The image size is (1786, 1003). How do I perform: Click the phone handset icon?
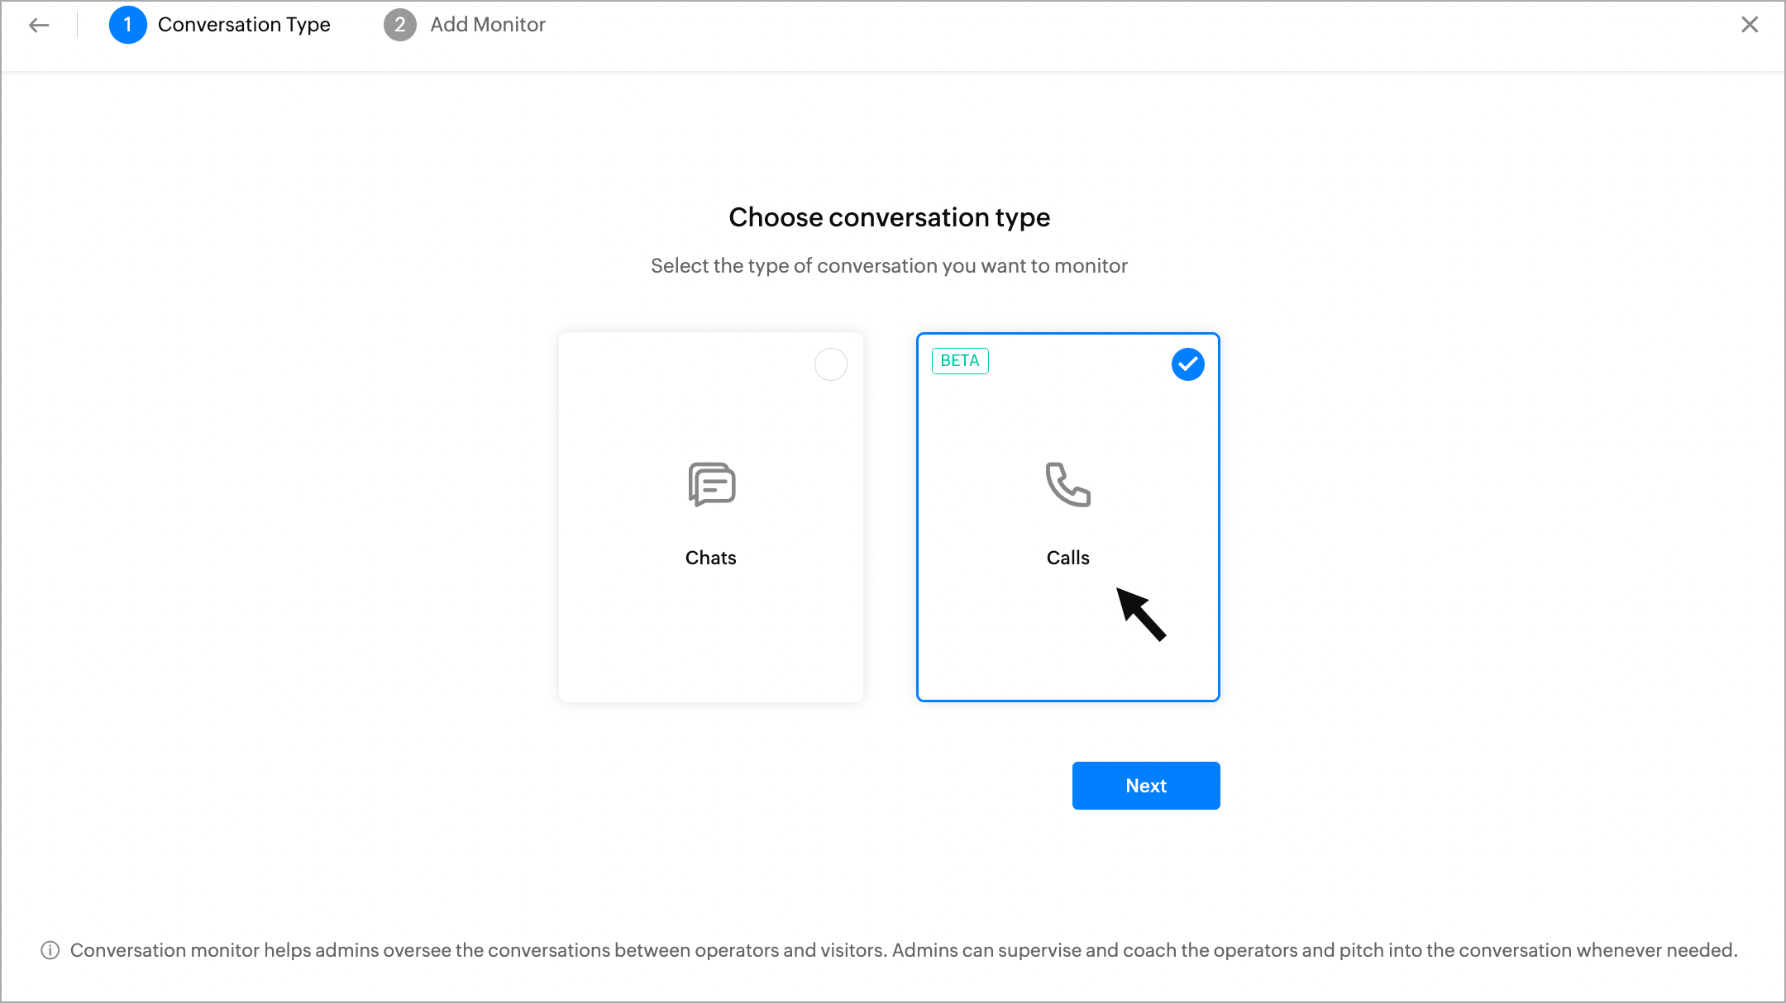point(1067,484)
